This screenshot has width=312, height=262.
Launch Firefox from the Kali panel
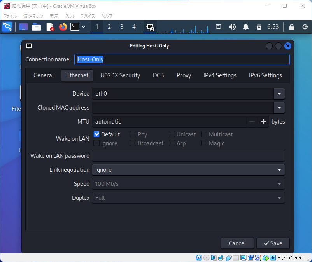coord(63,27)
